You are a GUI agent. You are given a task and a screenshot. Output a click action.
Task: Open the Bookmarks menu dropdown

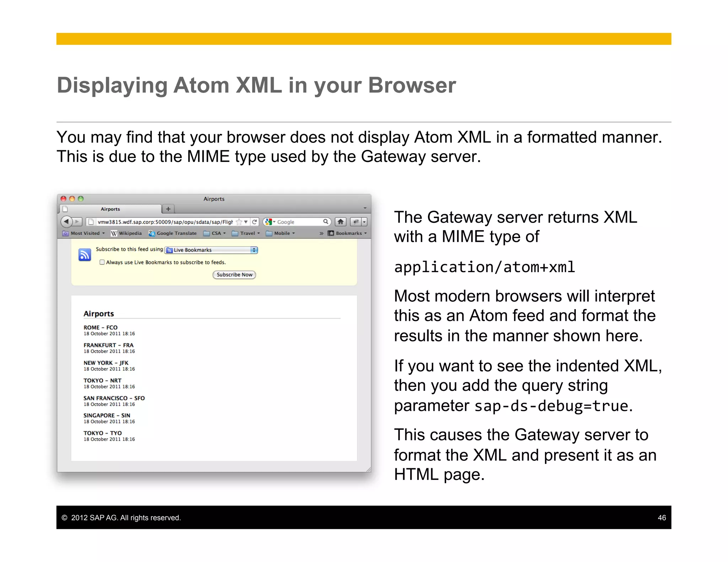point(347,233)
